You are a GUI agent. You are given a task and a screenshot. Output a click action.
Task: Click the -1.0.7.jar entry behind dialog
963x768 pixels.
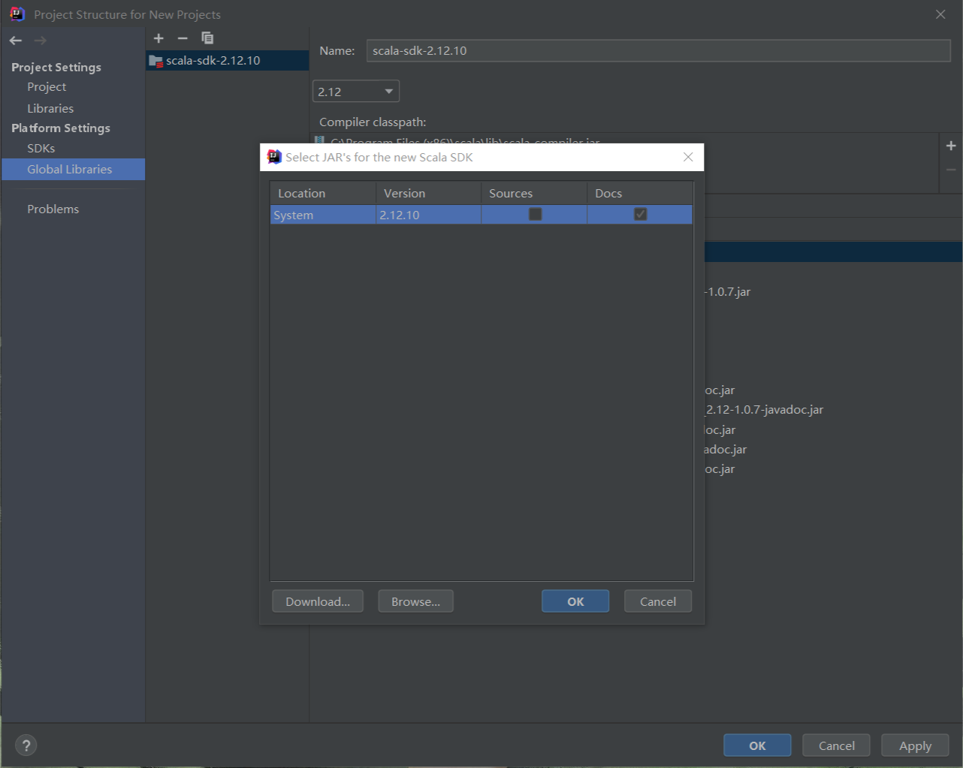727,292
